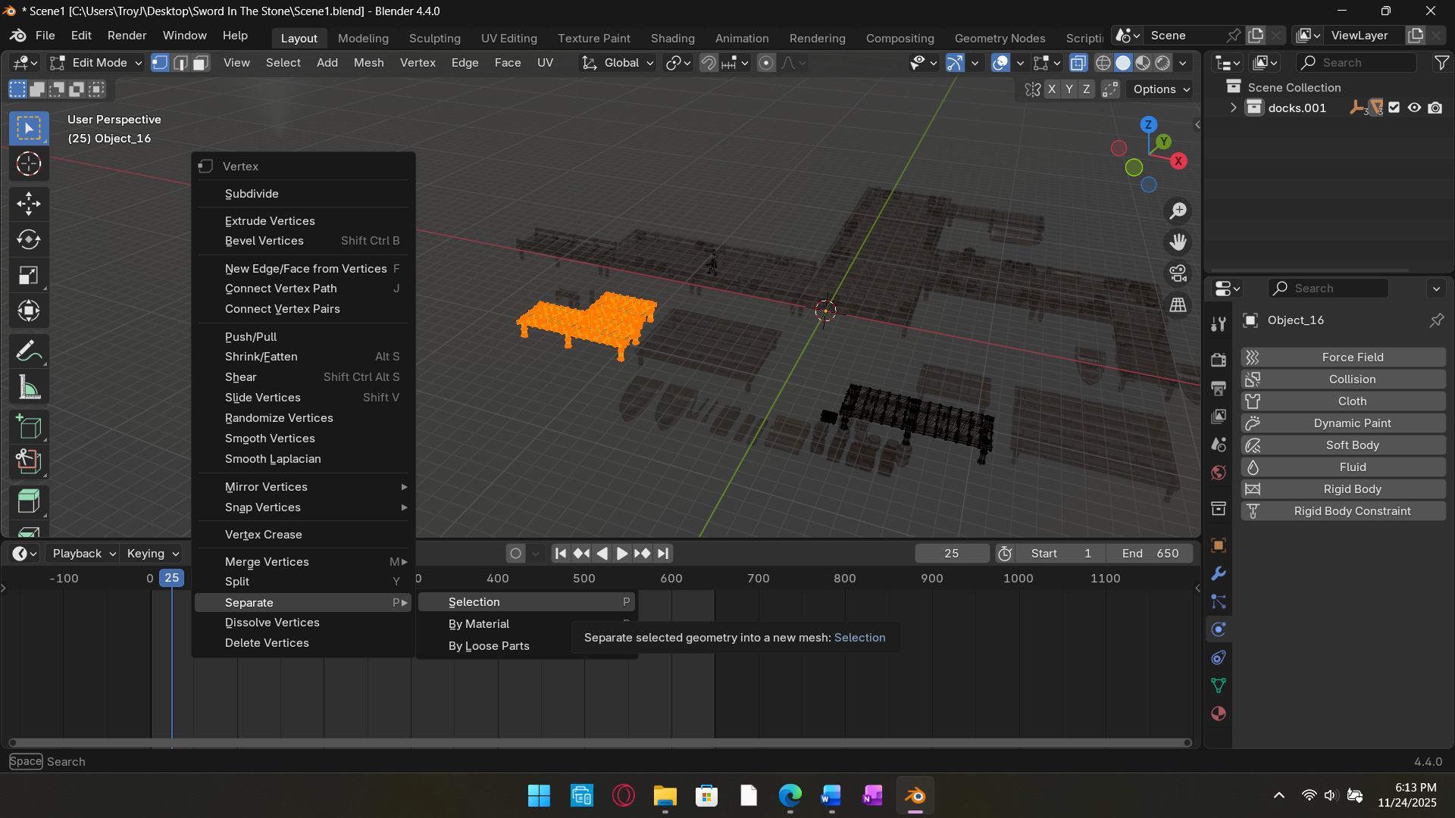Expand Mirror Vertices submenu

coord(304,487)
